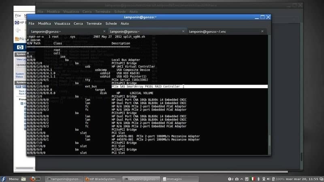
Task: Click the 'split_vg00.sh' filename
Action: (134, 37)
